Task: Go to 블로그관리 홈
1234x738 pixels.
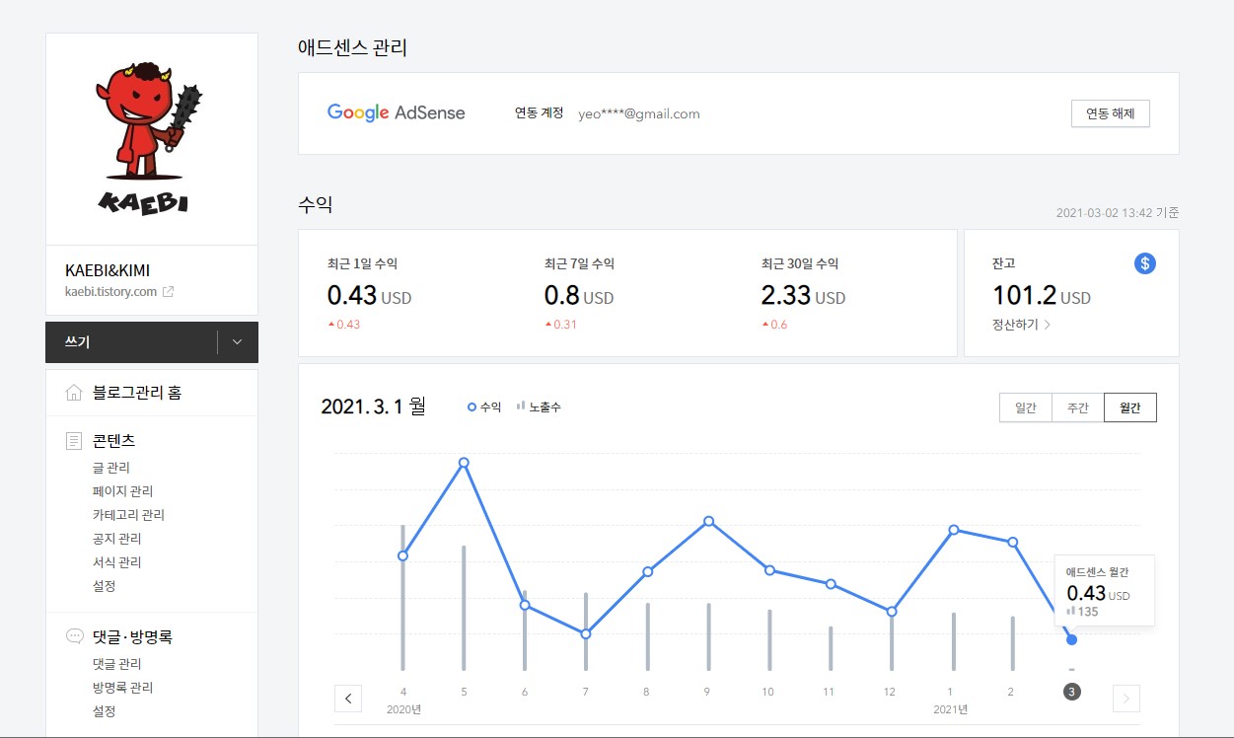Action: pyautogui.click(x=137, y=393)
